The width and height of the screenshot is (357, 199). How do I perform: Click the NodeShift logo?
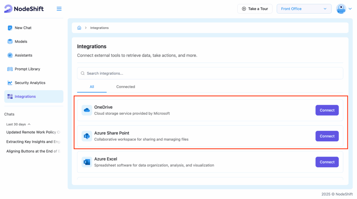tap(24, 9)
